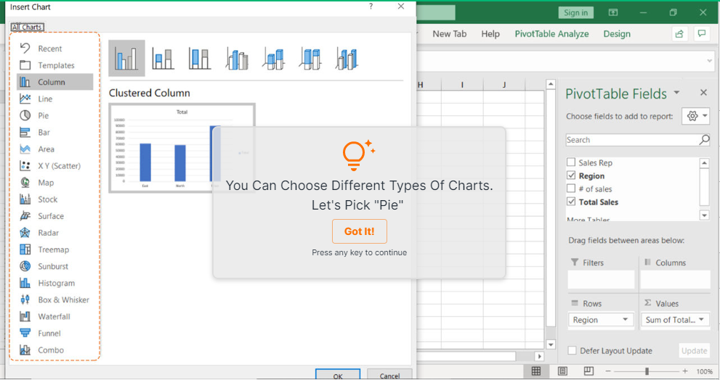Switch to Page Break Preview in status bar

click(588, 371)
